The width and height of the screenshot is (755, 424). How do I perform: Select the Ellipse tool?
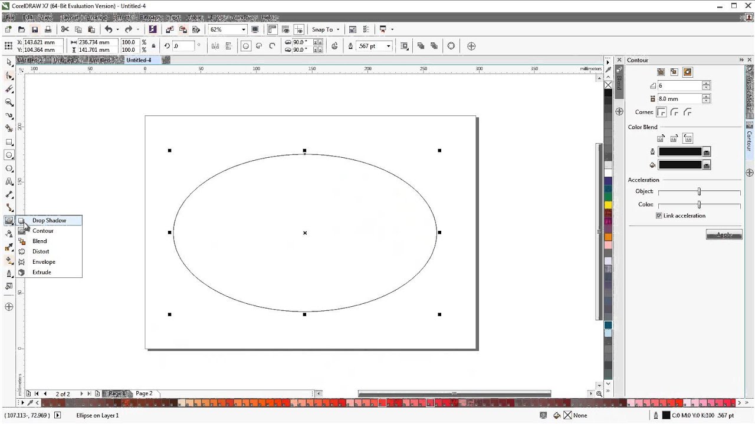tap(9, 155)
